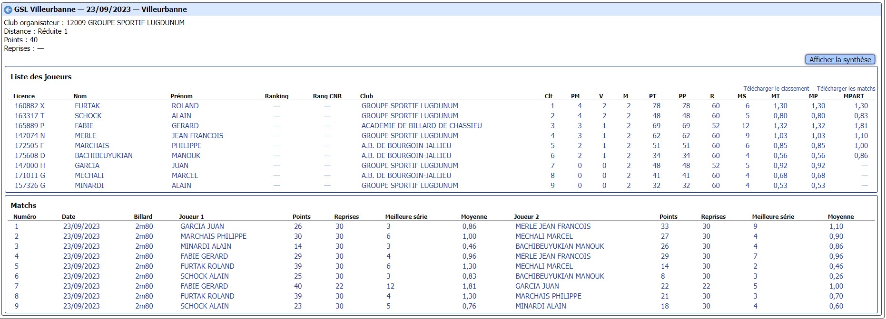
Task: Click MS value 12 in FABIE row
Action: click(745, 126)
